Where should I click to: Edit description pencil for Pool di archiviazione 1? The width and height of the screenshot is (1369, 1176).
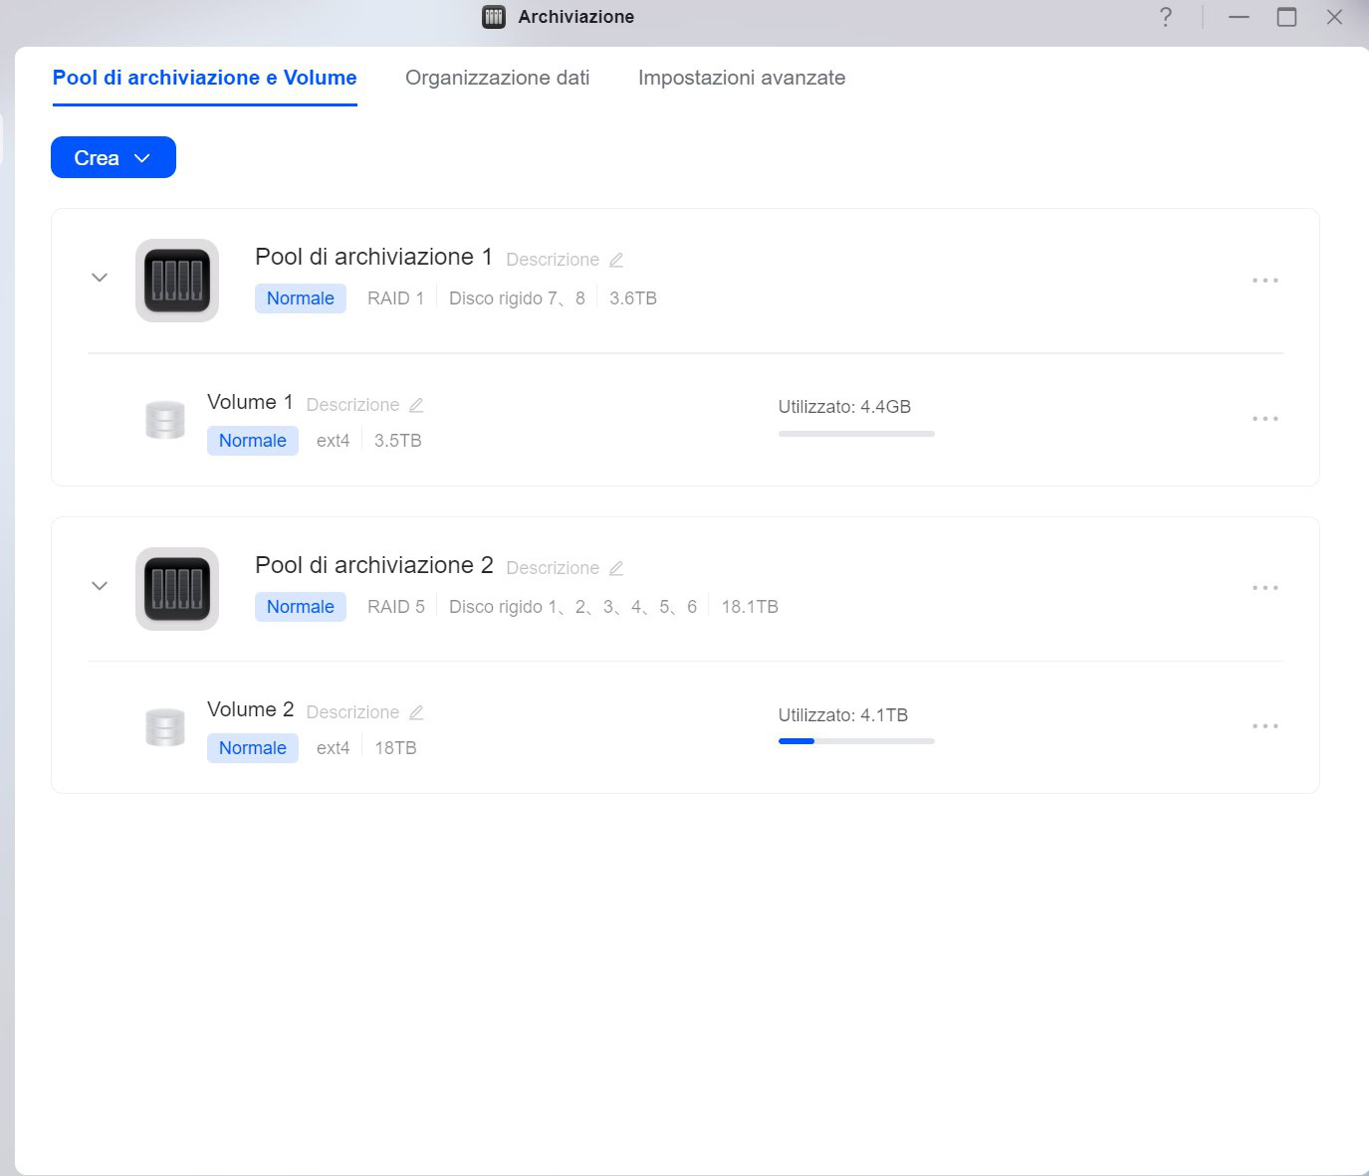point(616,260)
